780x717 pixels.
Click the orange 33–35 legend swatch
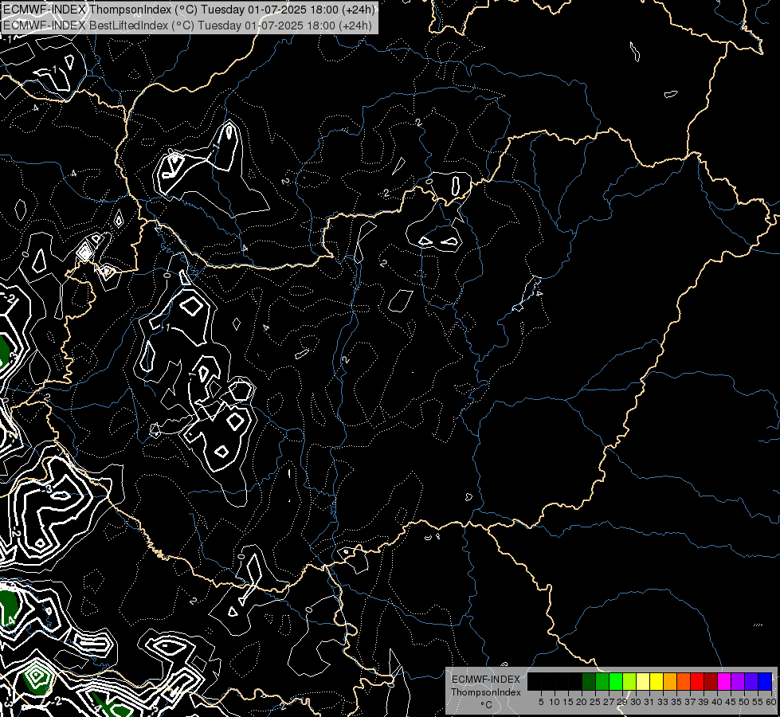pyautogui.click(x=671, y=682)
